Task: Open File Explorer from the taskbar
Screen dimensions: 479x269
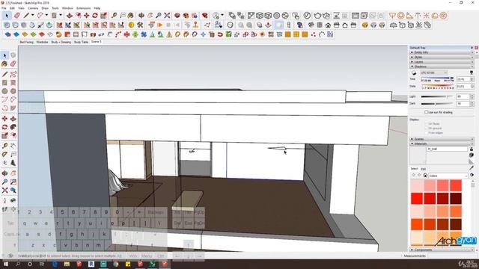Action: pyautogui.click(x=67, y=264)
